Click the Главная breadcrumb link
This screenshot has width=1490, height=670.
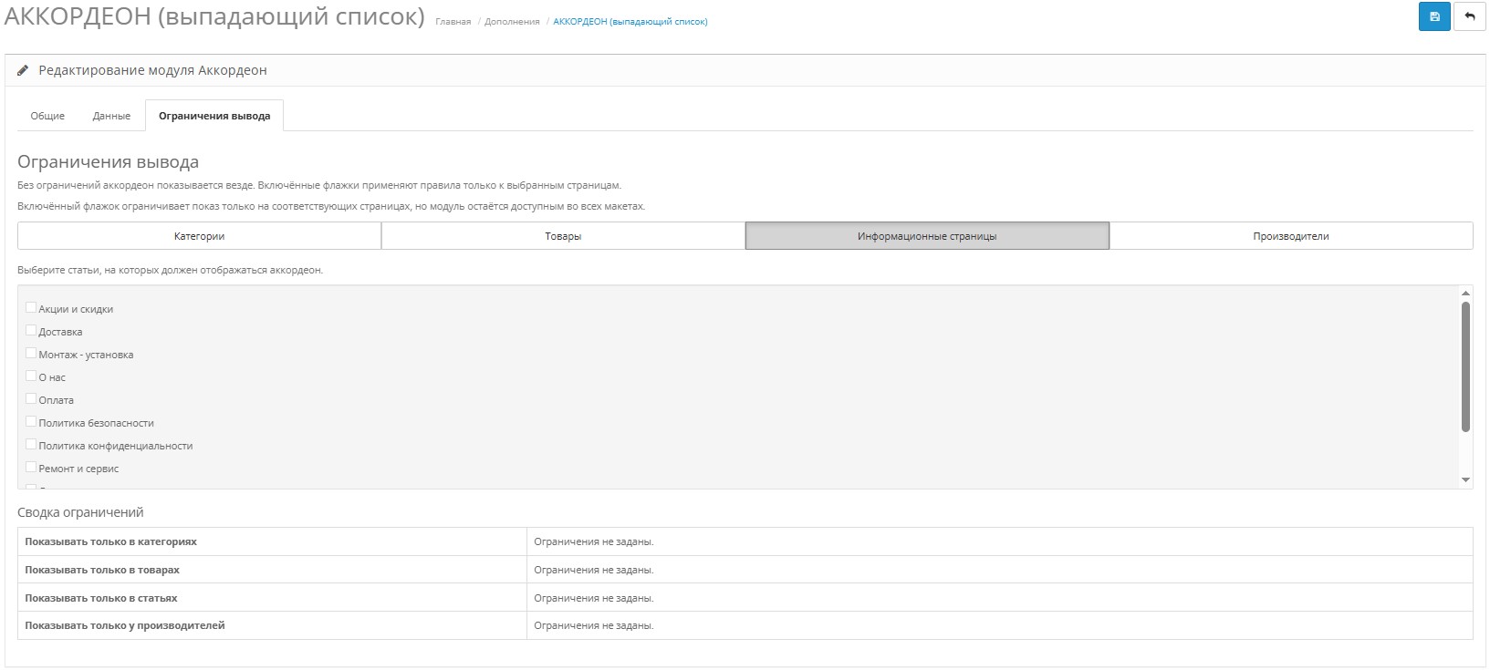click(x=453, y=22)
